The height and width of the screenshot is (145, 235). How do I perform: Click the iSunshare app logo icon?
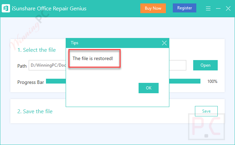pyautogui.click(x=6, y=8)
